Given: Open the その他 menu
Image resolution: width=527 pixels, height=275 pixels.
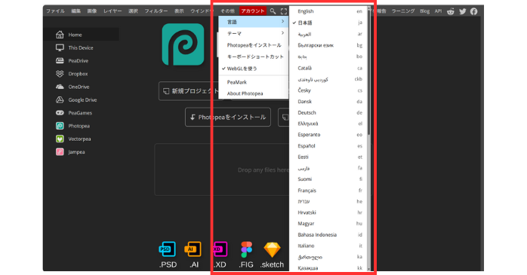Looking at the screenshot, I should coord(227,11).
